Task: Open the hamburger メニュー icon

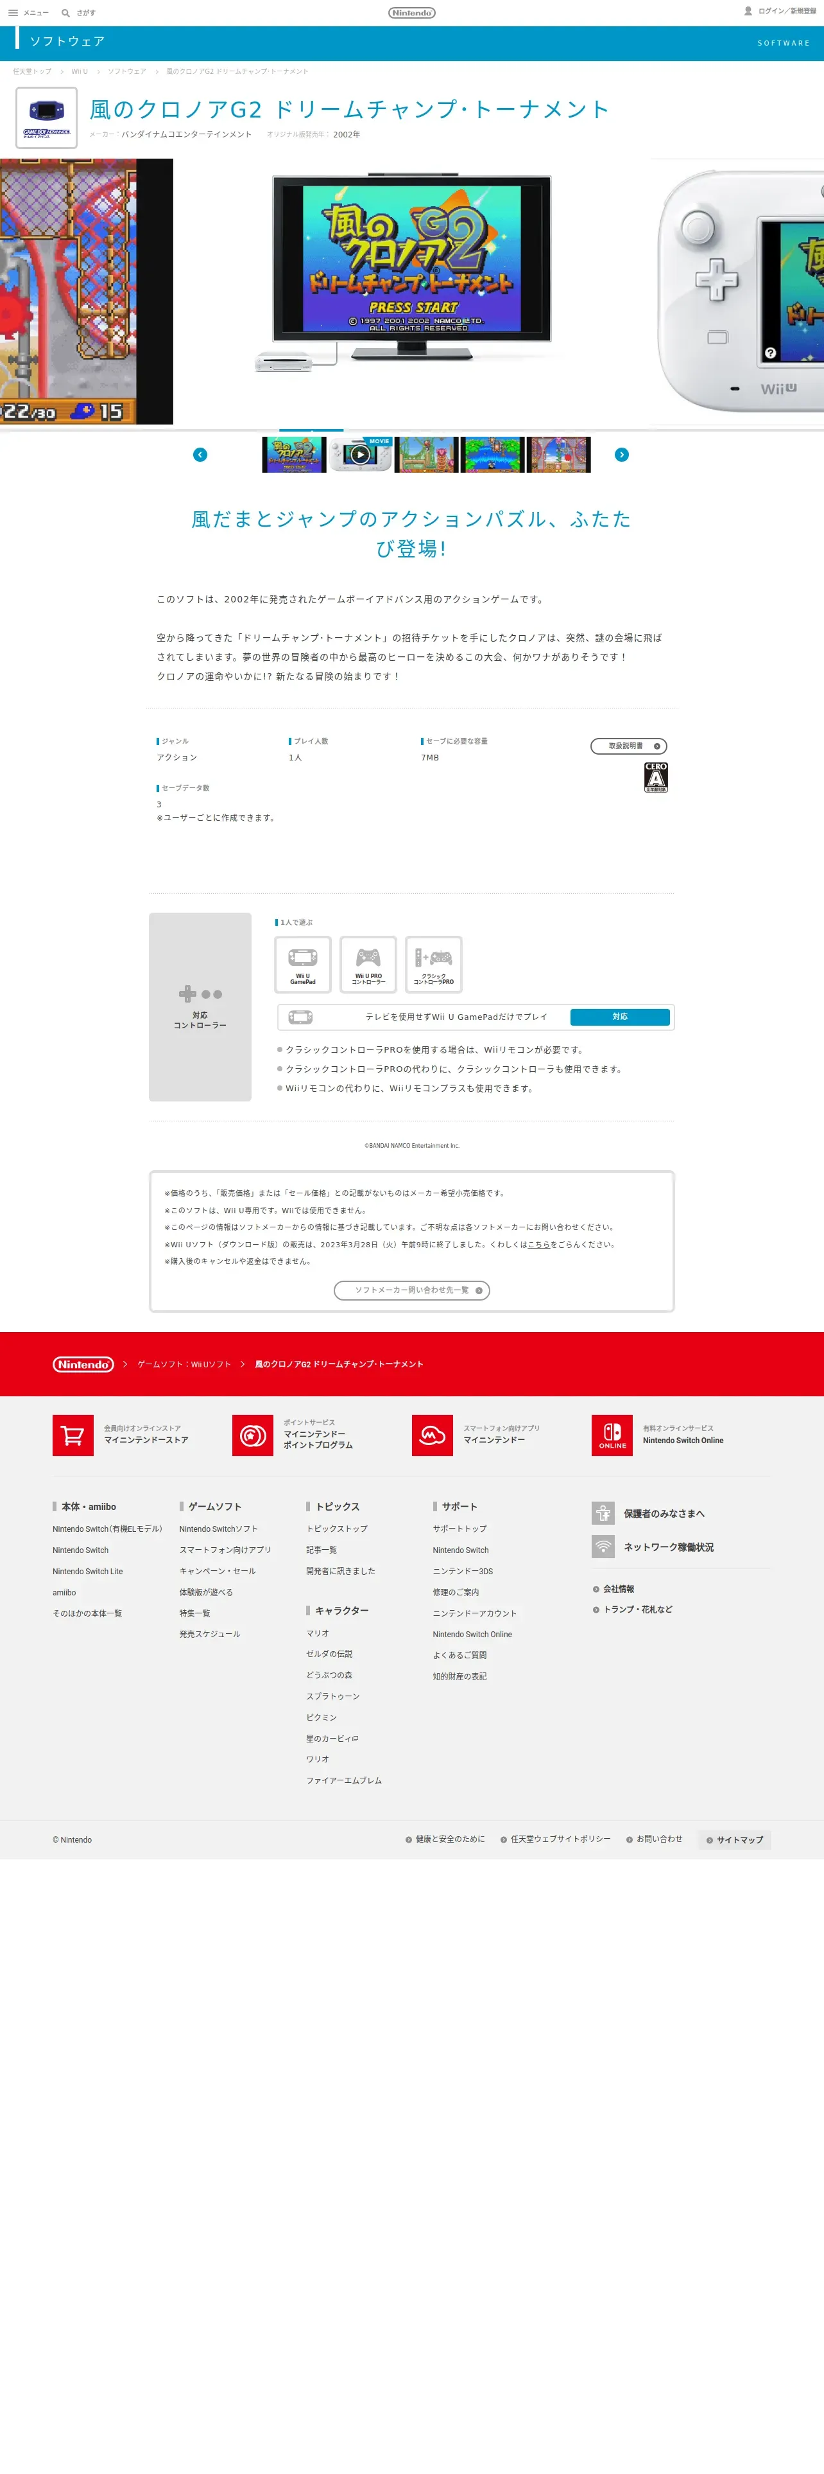Action: [13, 12]
